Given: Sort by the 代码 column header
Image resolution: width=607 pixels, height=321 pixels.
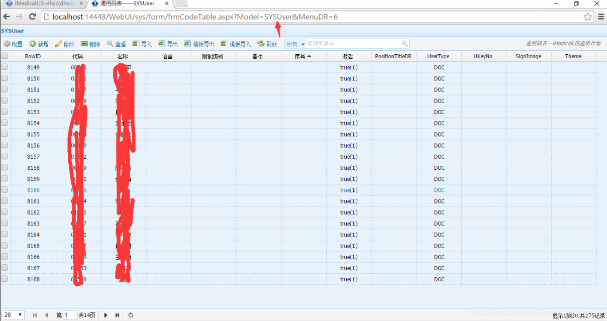Looking at the screenshot, I should [78, 56].
